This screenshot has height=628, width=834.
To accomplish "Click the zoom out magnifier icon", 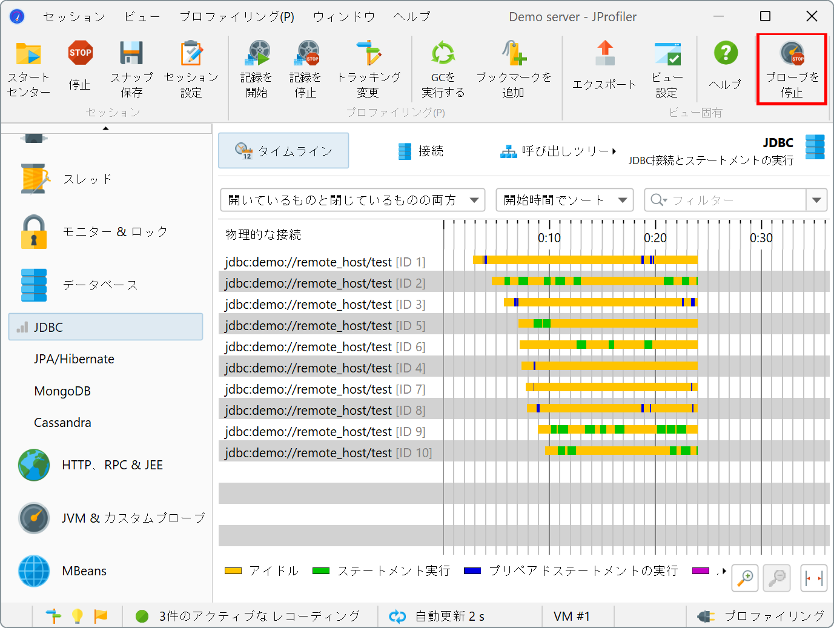I will (x=777, y=578).
